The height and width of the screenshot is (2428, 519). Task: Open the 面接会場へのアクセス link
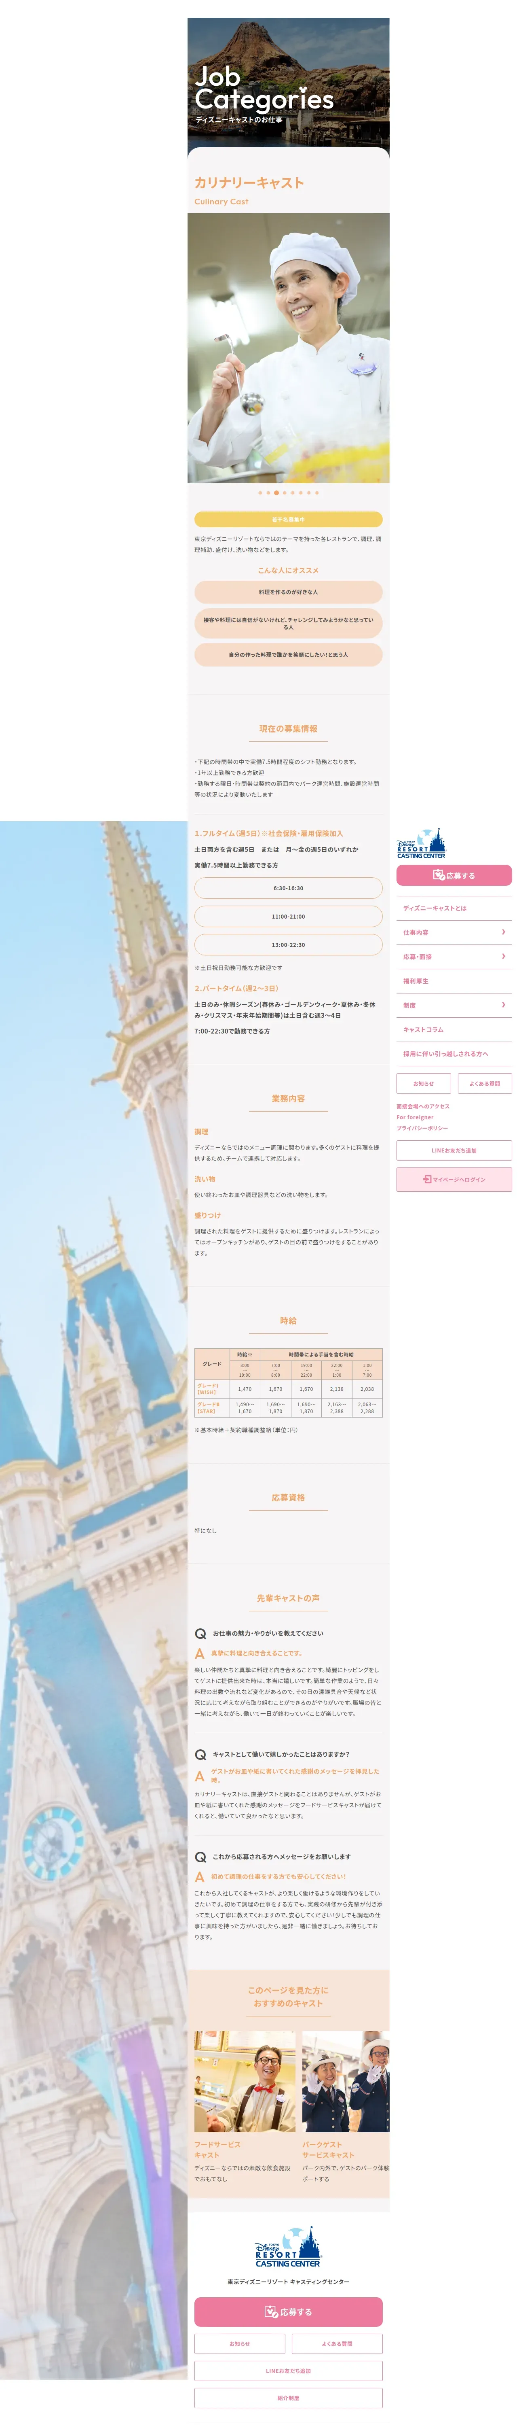click(423, 1106)
